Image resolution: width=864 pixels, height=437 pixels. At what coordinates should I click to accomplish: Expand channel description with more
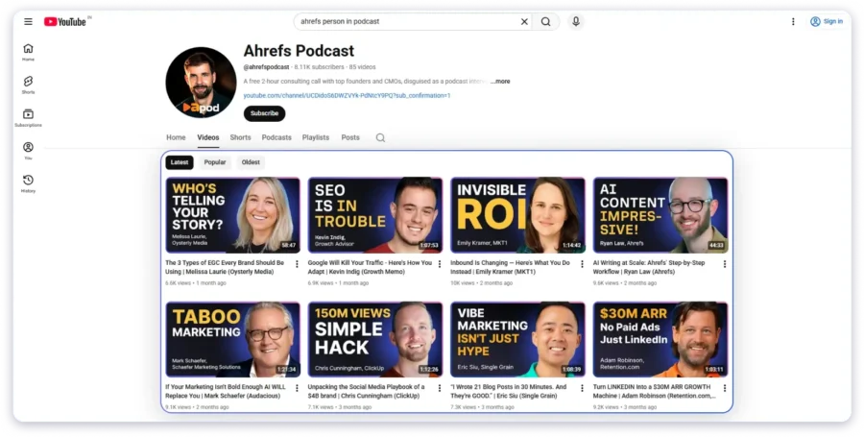click(x=501, y=82)
